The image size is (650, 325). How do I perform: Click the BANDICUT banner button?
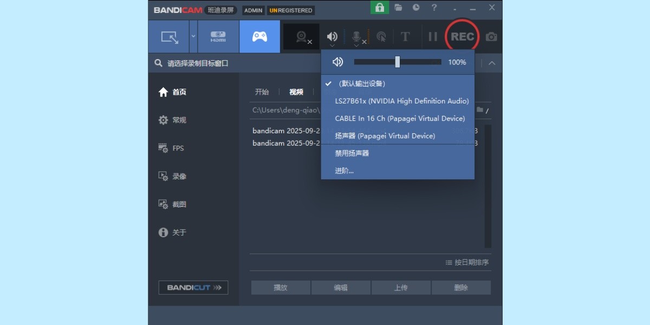coord(193,288)
